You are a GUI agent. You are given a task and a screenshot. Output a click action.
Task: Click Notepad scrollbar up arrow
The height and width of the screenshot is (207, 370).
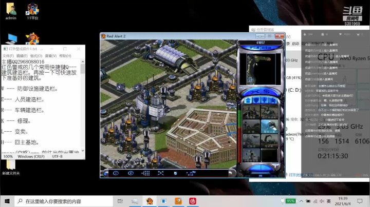pyautogui.click(x=83, y=61)
